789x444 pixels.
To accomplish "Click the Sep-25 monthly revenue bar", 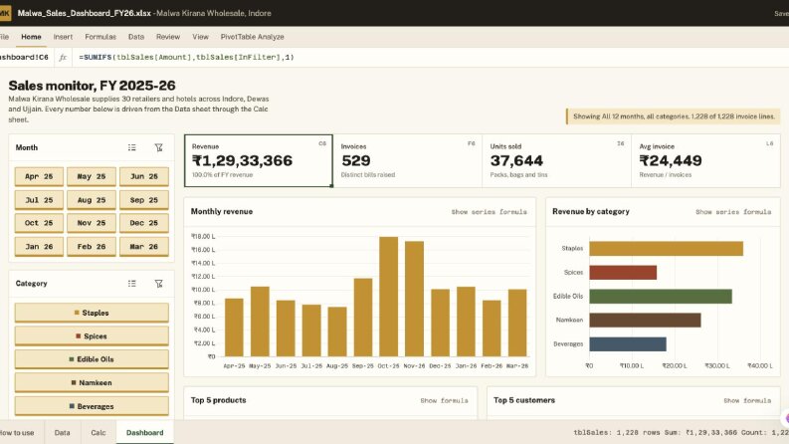I will click(363, 318).
